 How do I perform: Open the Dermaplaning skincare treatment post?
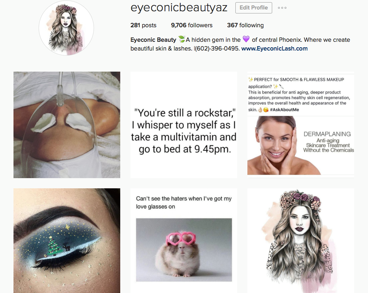tap(301, 125)
